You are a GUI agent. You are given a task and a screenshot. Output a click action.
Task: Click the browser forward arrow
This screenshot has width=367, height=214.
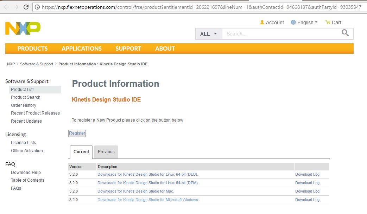[16, 7]
